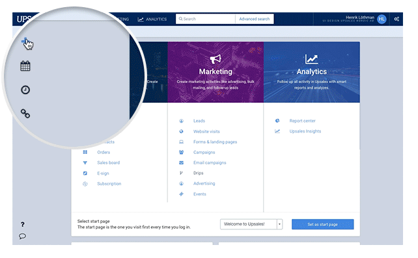Click the laptop icon next to Forms & landing pages
The width and height of the screenshot is (418, 258).
point(181,142)
